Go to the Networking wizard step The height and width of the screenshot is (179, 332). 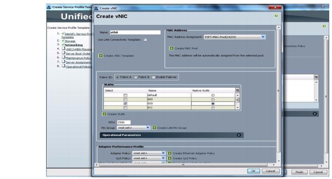click(74, 45)
